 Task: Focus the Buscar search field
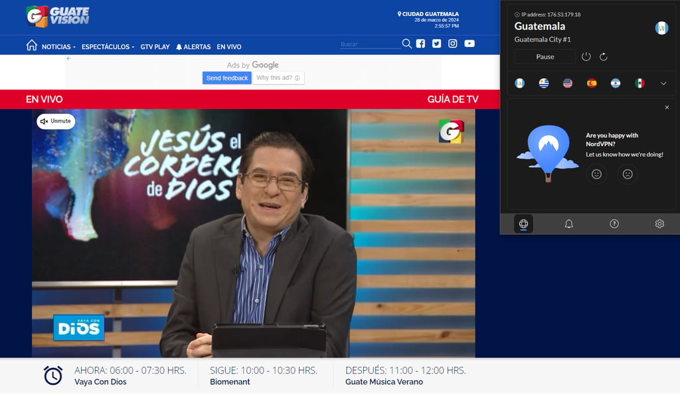370,44
